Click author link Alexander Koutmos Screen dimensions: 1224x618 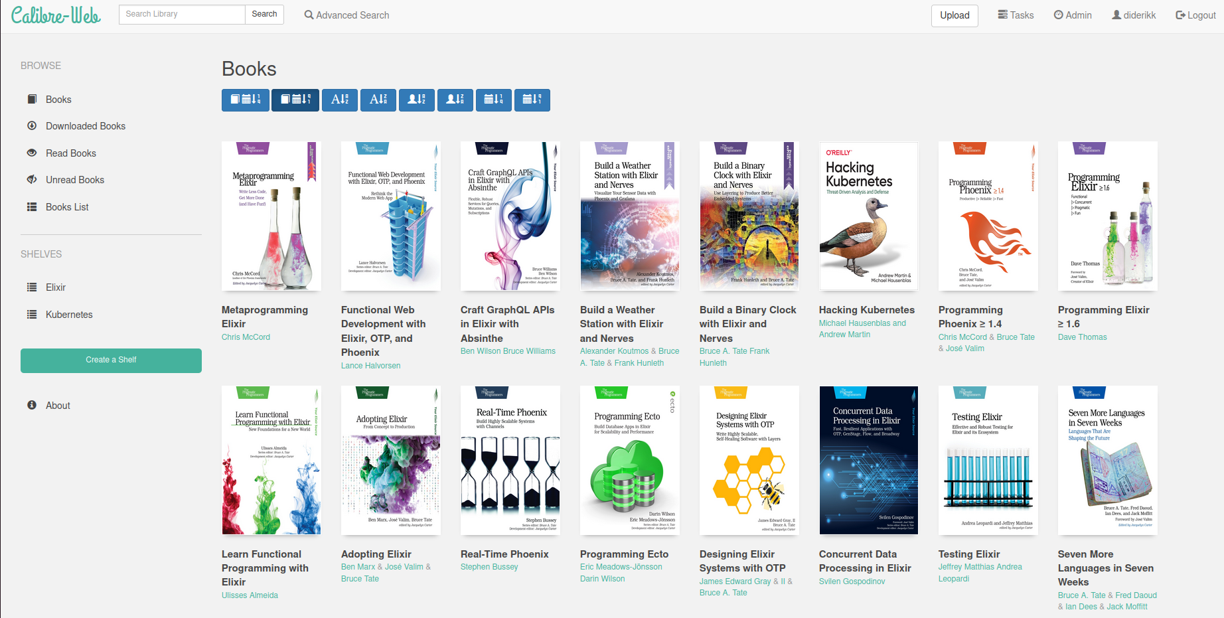point(614,351)
